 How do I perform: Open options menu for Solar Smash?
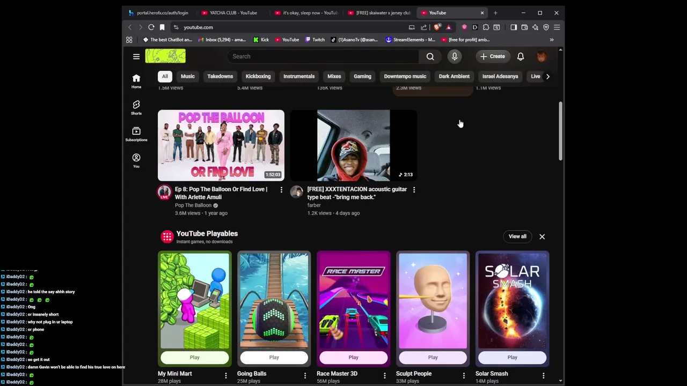(543, 376)
